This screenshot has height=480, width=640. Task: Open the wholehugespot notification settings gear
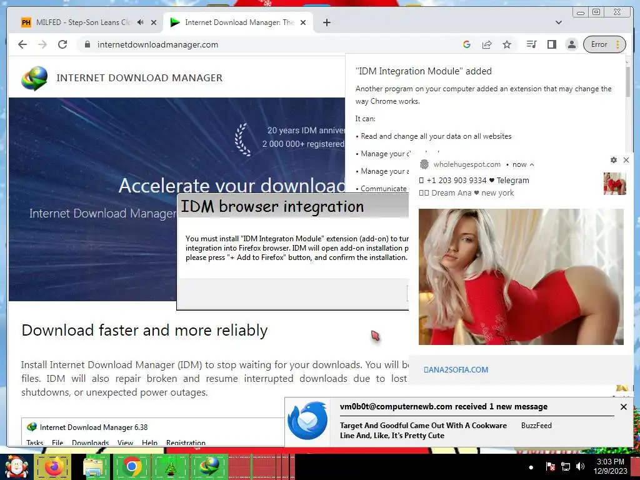click(614, 160)
